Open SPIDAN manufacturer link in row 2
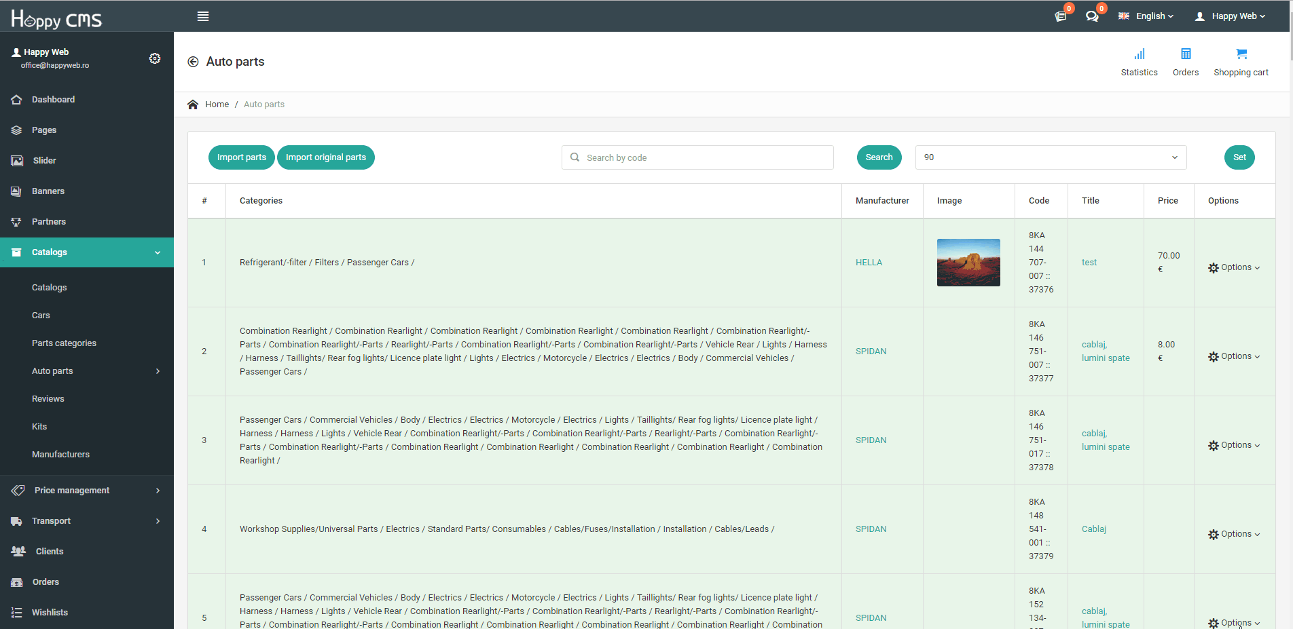Screen dimensions: 1293x629 coord(871,351)
